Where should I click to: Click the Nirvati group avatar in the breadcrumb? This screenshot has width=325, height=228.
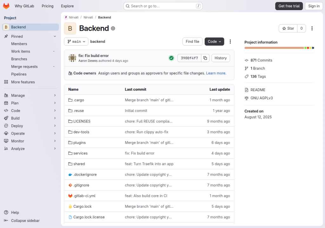coord(66,17)
